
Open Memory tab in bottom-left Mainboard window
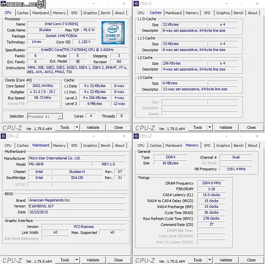[x=59, y=146]
